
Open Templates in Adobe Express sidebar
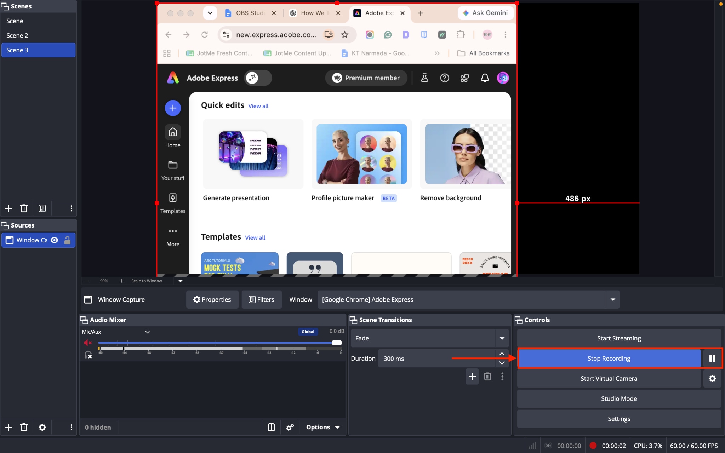pyautogui.click(x=173, y=203)
